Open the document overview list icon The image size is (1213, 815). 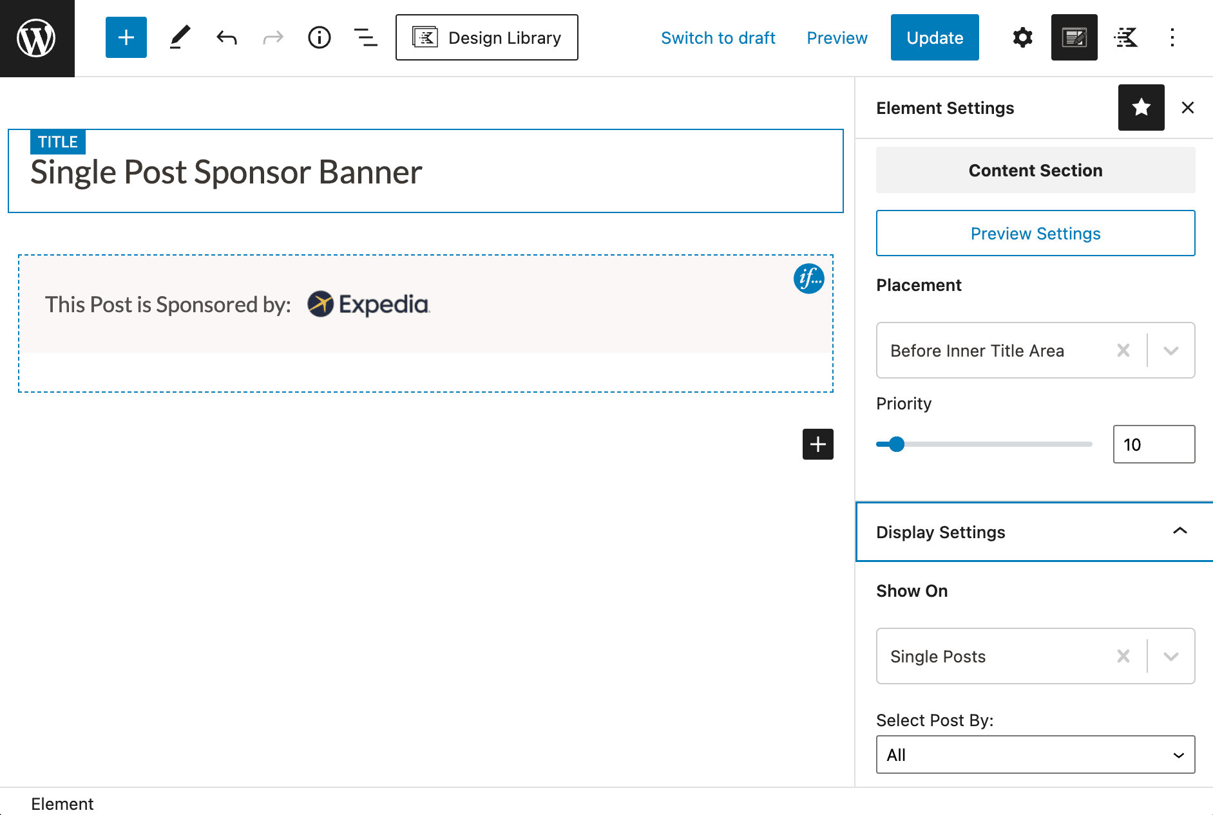pos(365,37)
